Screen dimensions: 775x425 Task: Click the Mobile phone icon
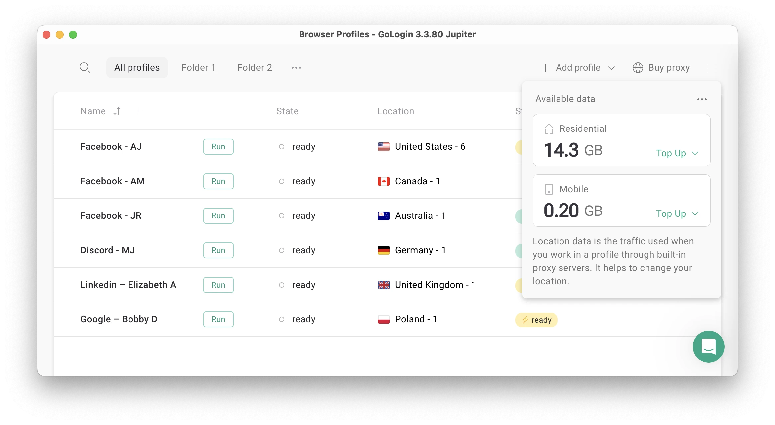[x=549, y=189]
